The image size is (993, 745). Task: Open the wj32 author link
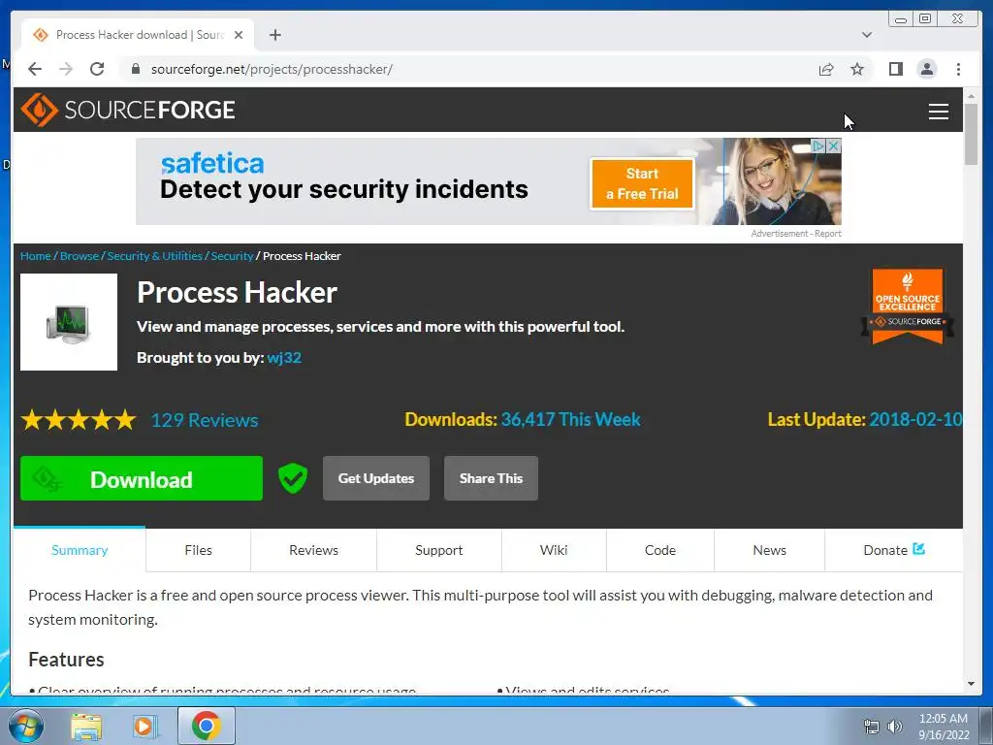click(284, 358)
